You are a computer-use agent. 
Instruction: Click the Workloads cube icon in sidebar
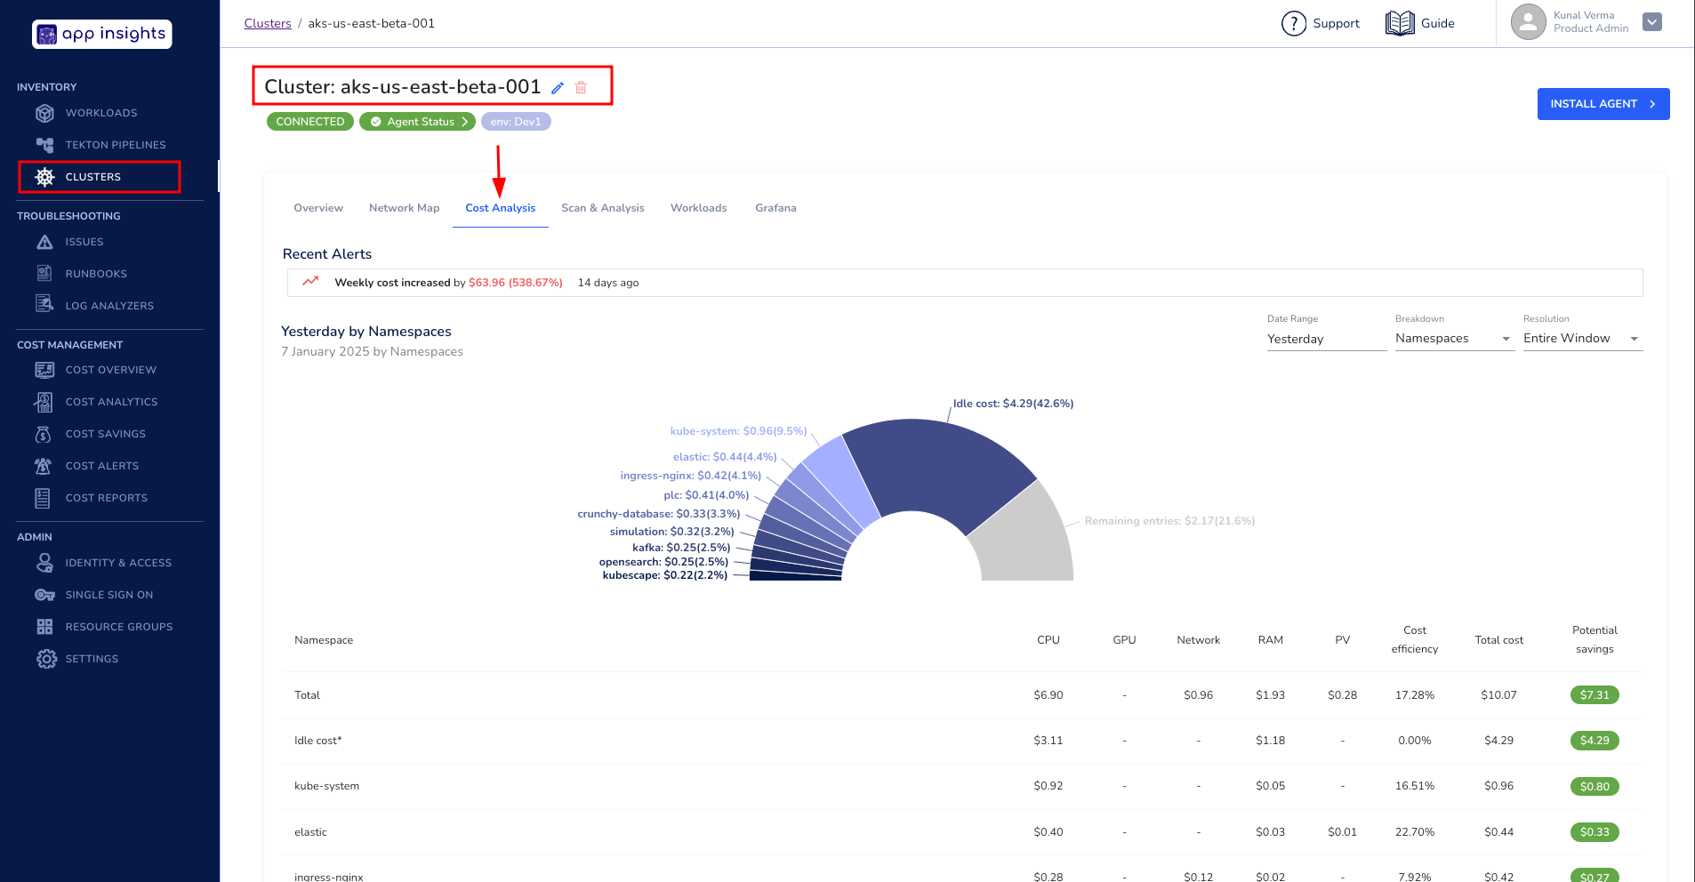coord(44,113)
